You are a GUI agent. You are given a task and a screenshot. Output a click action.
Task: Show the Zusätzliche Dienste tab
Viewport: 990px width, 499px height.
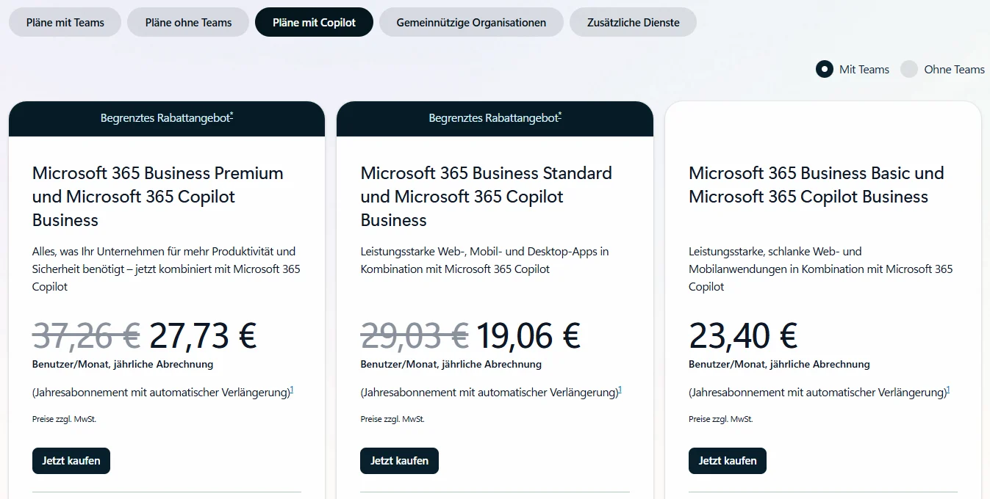(x=633, y=22)
